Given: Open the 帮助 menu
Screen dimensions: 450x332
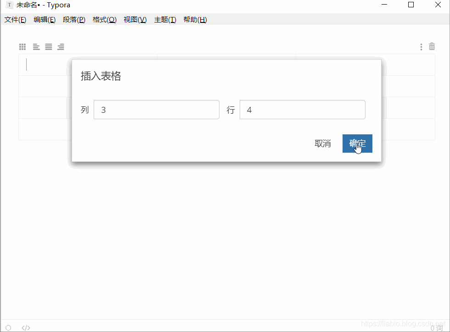Looking at the screenshot, I should tap(195, 19).
